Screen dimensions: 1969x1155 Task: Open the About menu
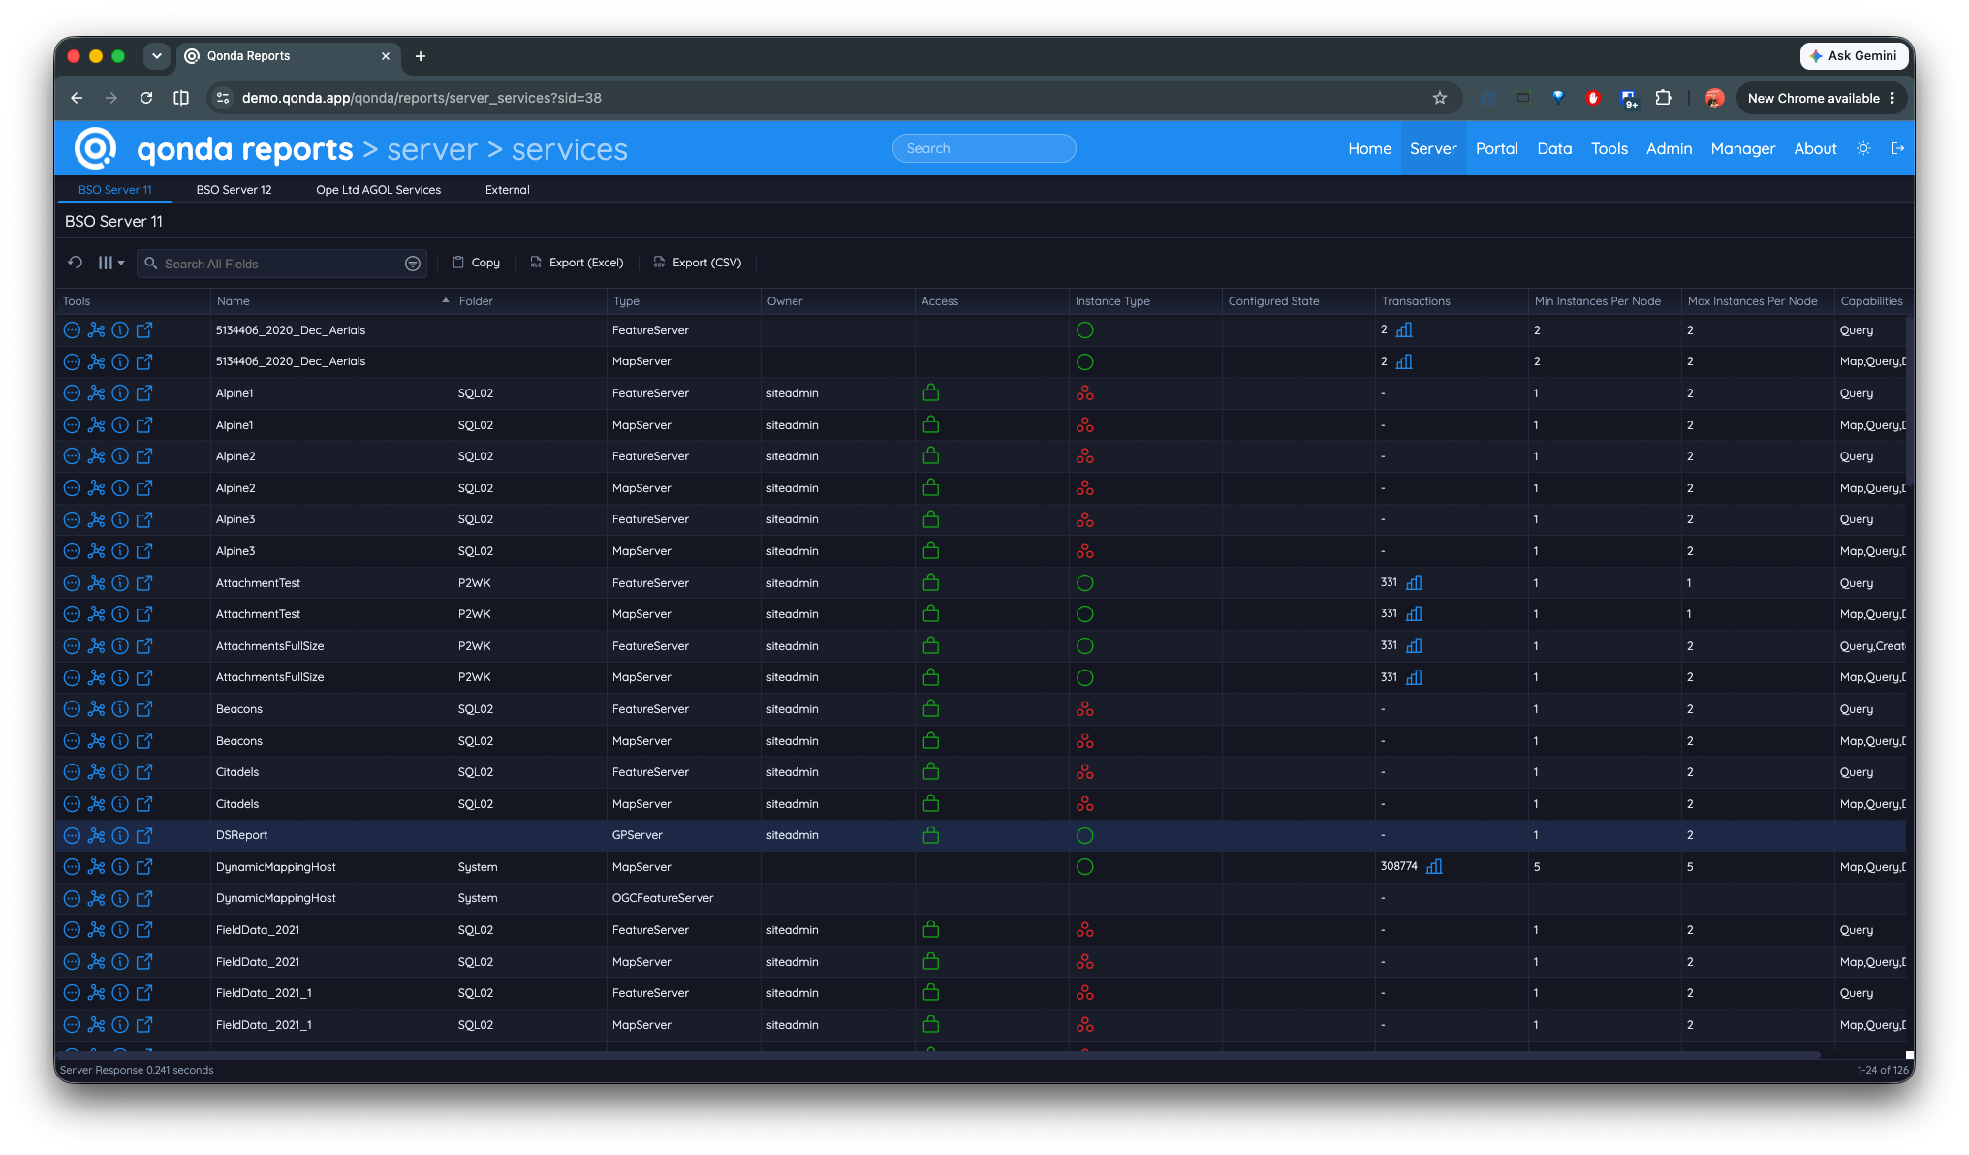coord(1815,148)
